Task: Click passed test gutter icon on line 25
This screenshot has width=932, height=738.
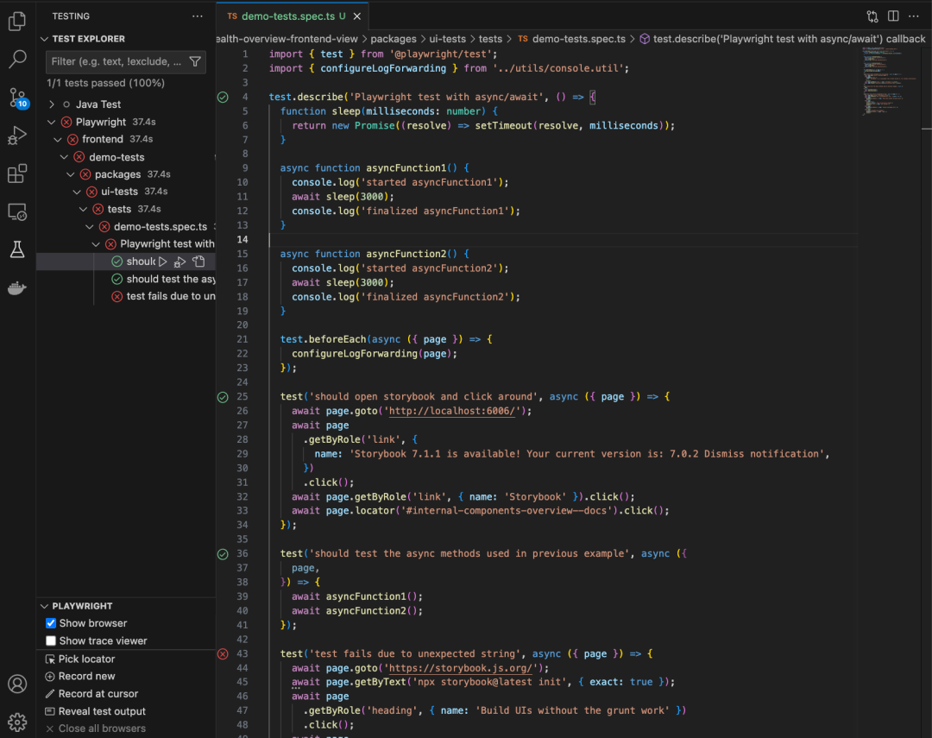Action: (223, 397)
